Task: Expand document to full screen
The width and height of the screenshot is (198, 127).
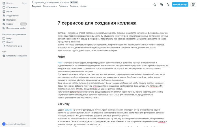Action: [x=168, y=5]
